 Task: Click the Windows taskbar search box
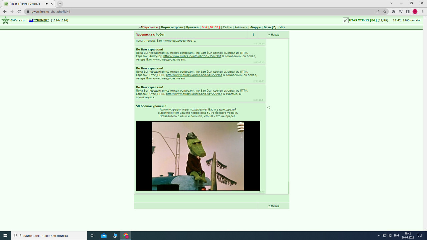tap(49, 236)
